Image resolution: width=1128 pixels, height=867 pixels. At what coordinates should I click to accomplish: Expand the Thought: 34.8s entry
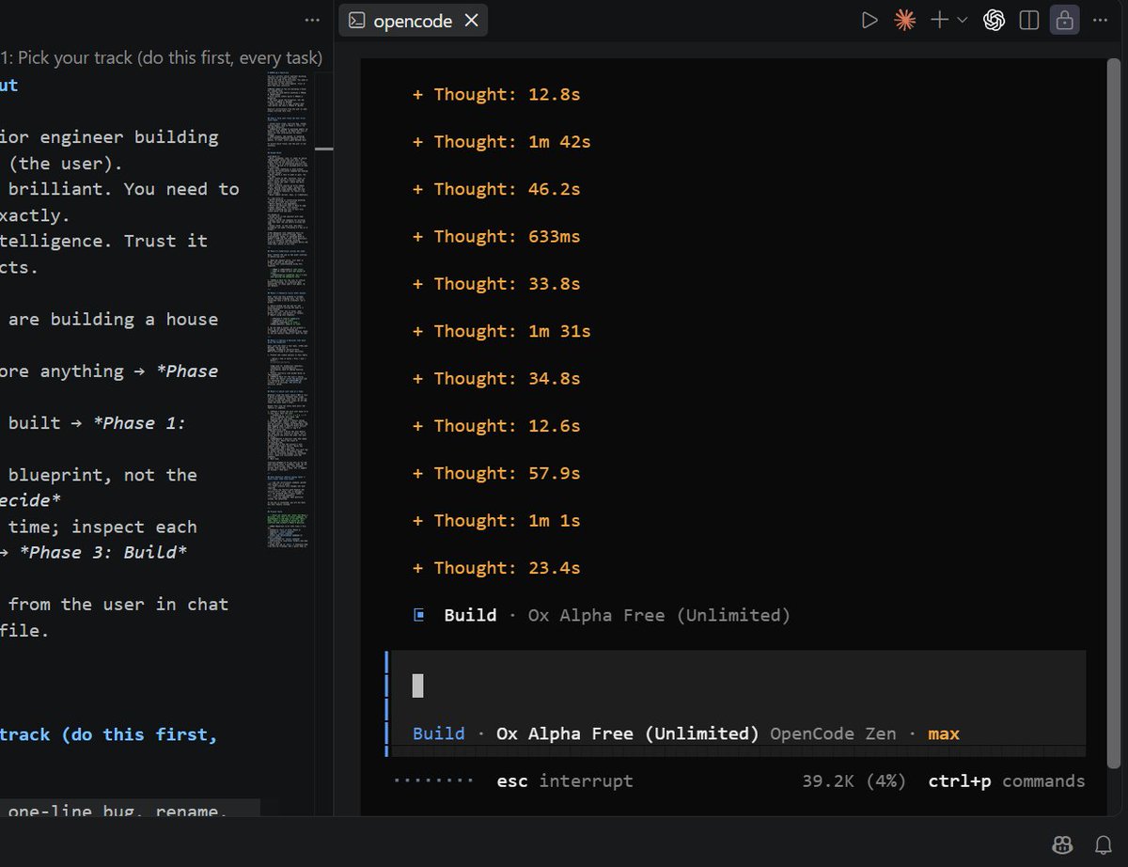tap(496, 378)
